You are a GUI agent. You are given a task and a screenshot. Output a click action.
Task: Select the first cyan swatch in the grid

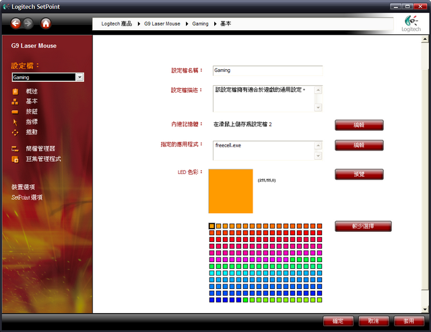click(x=211, y=273)
